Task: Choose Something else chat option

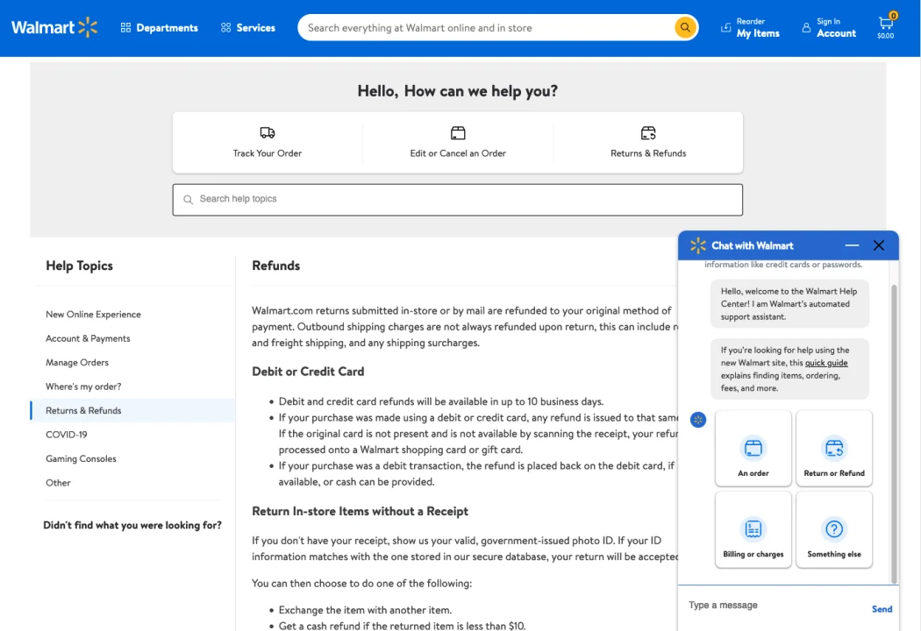Action: tap(834, 529)
